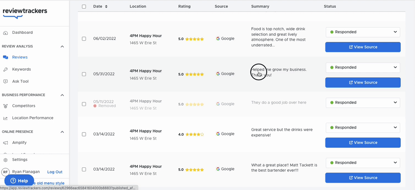Click the Rating column header
The width and height of the screenshot is (415, 190).
184,6
